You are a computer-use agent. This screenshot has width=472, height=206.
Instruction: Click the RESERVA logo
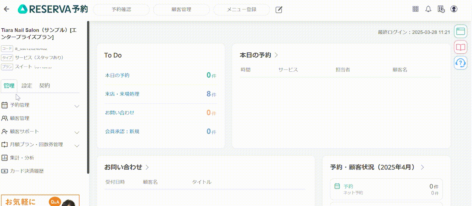pos(53,9)
